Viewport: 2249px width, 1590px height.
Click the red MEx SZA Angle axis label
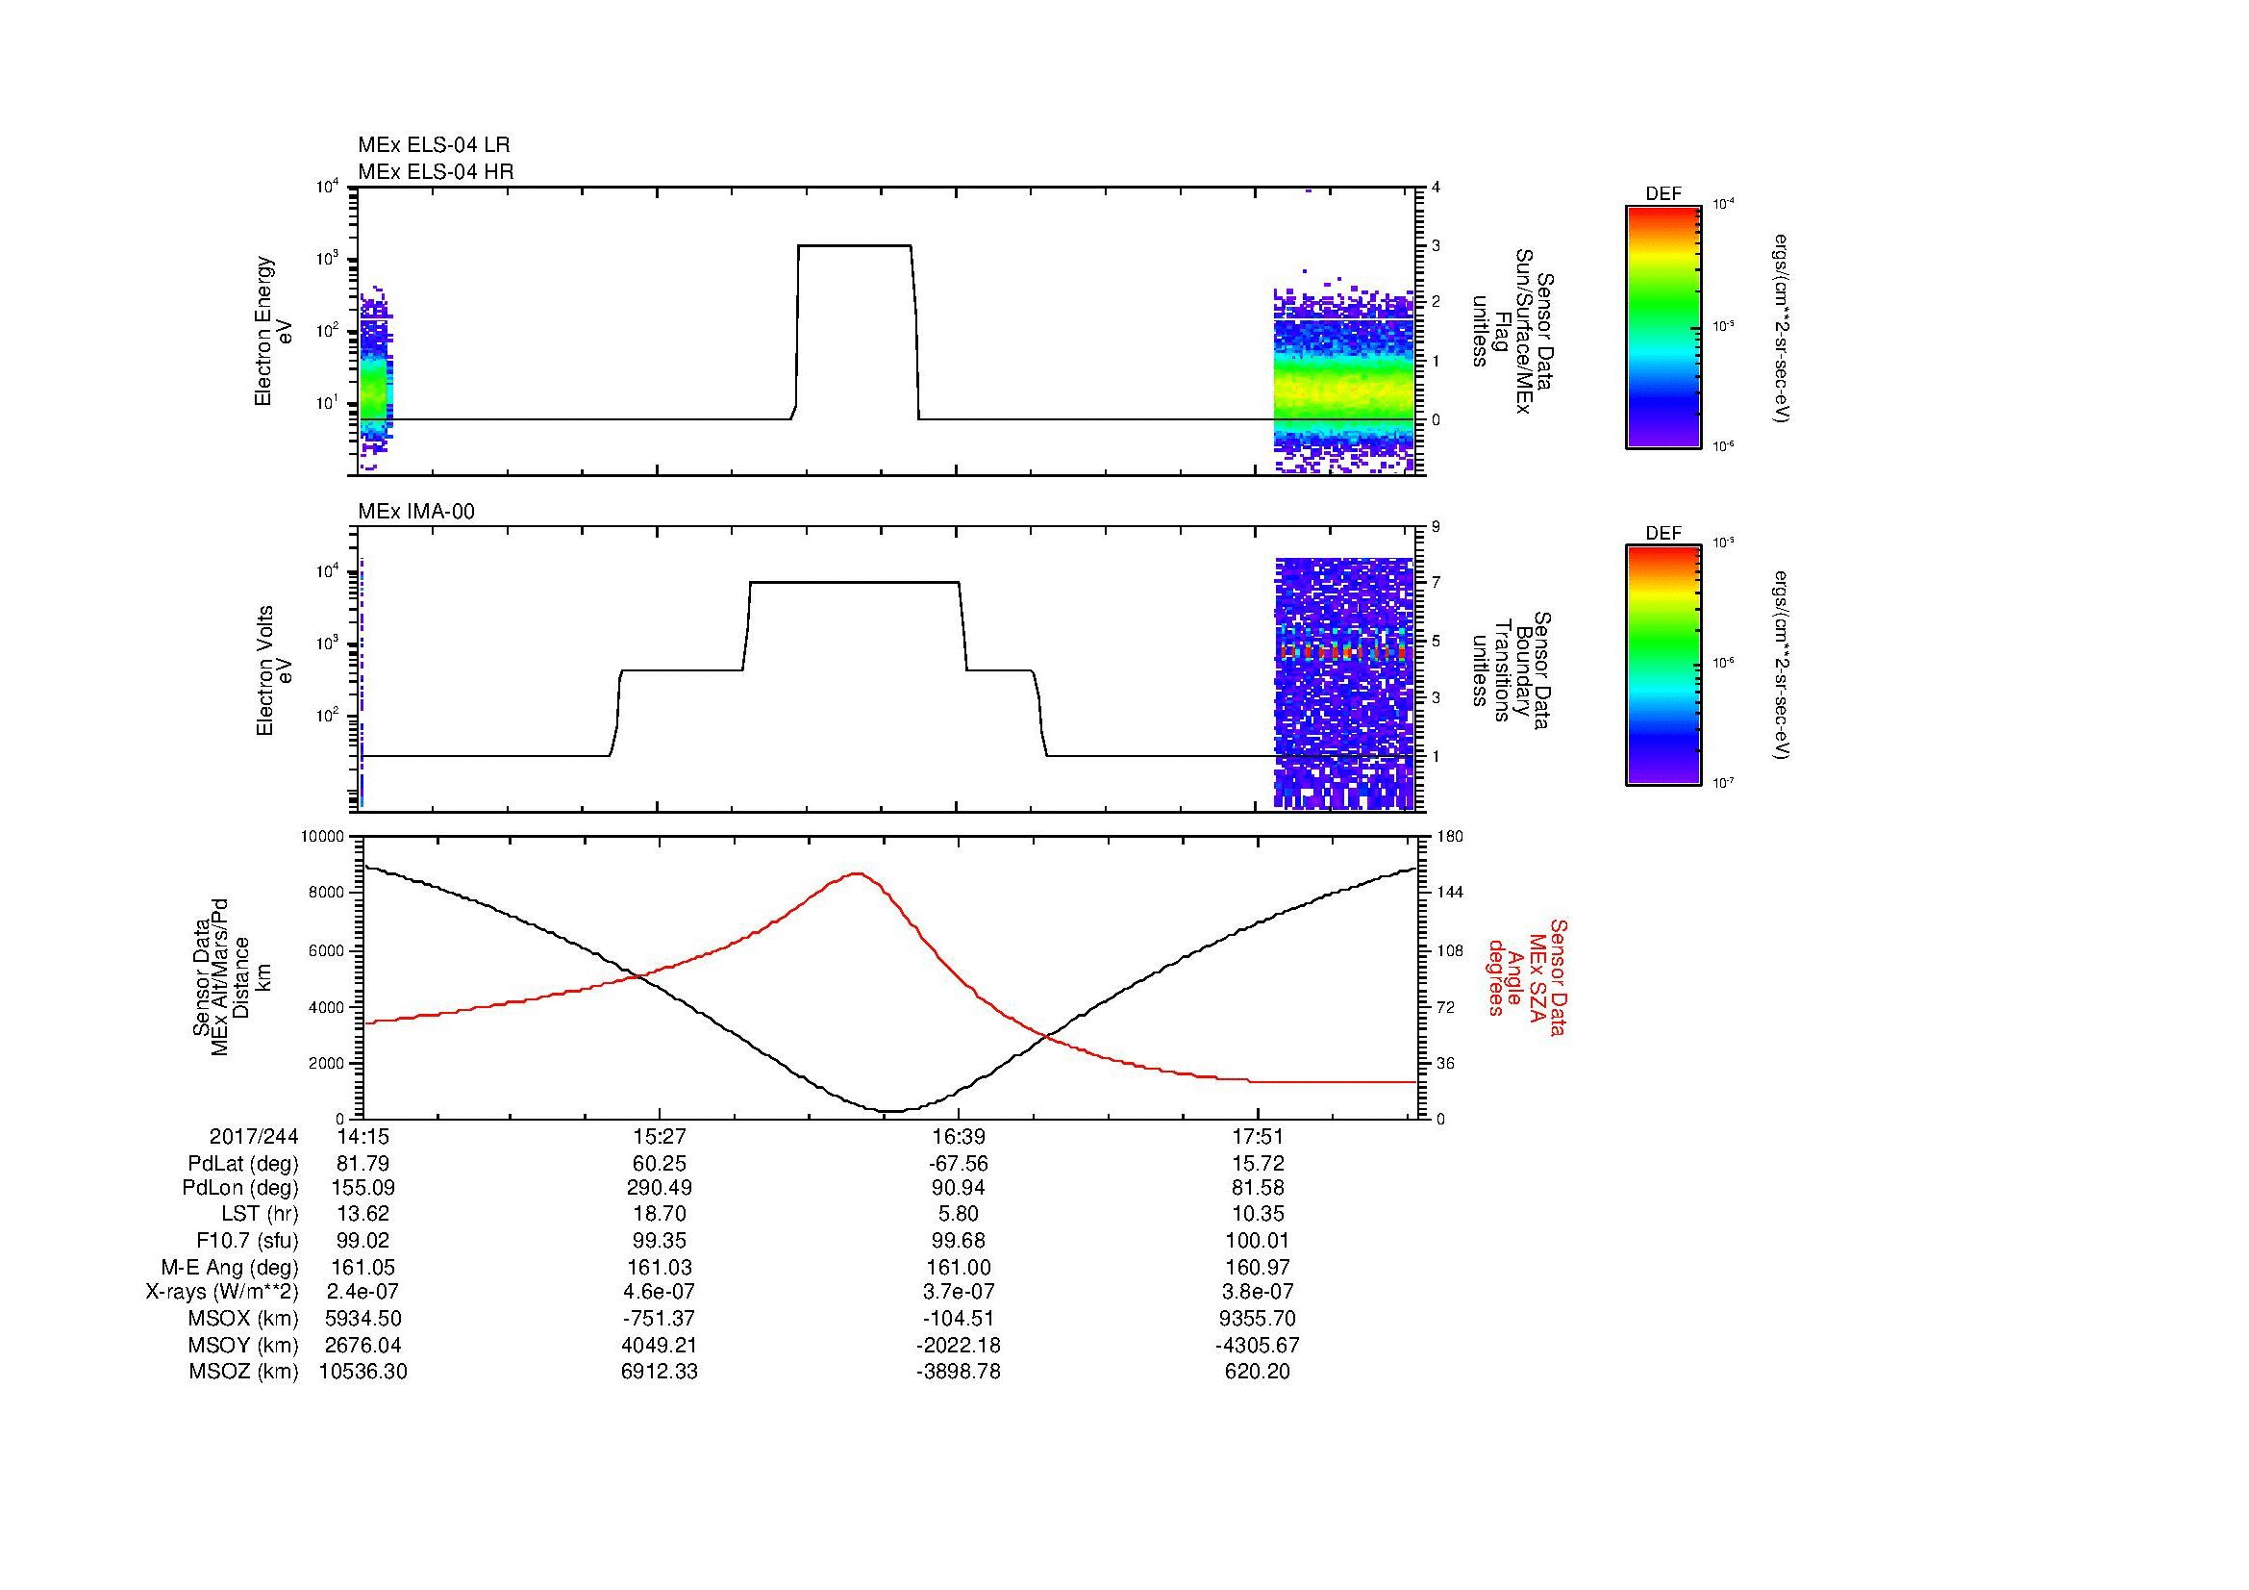point(1527,976)
